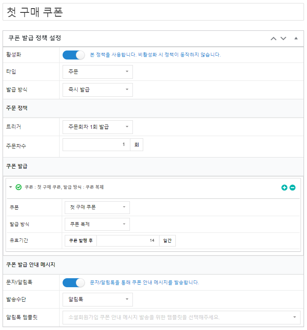Screen dimensions: 307x330
Task: Move the policy panel down with the down chevron
Action: click(x=283, y=39)
